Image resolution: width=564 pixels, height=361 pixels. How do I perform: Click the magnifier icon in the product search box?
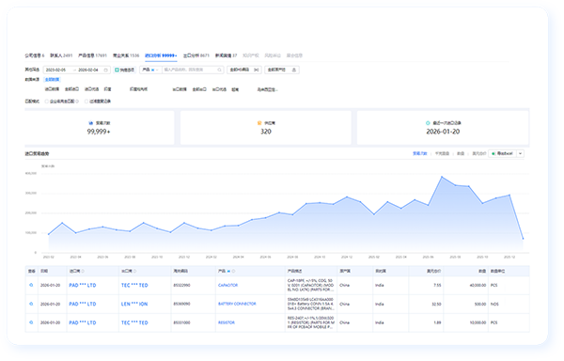point(219,70)
